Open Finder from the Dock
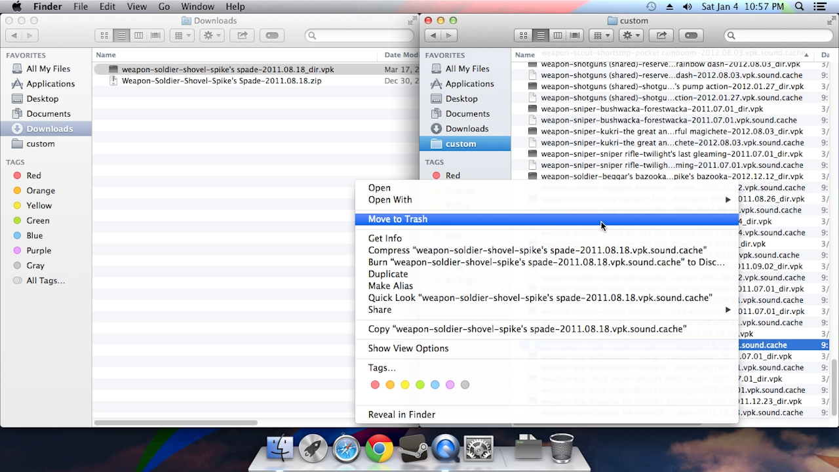 click(281, 448)
